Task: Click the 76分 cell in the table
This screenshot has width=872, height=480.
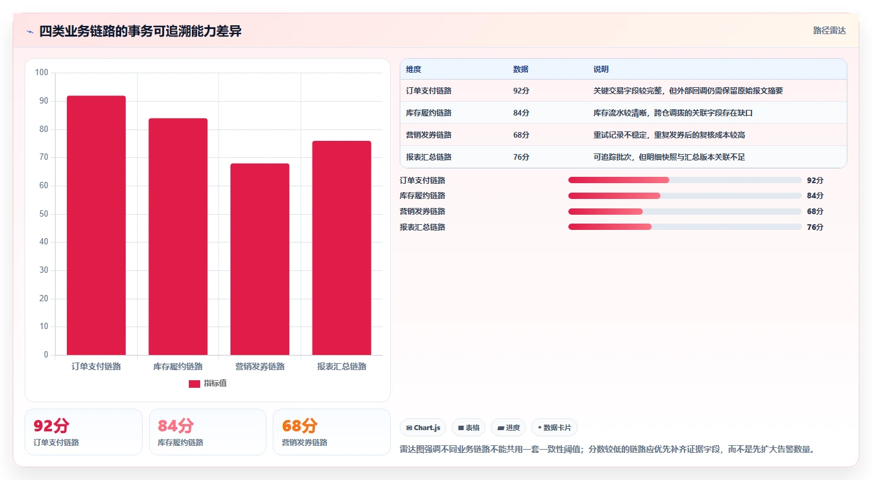Action: coord(522,157)
